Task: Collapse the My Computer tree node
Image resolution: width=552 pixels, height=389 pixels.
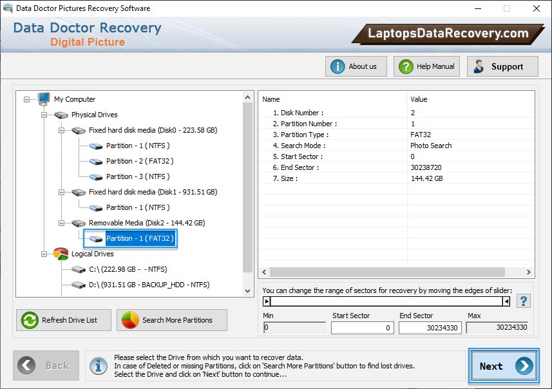Action: click(x=27, y=99)
